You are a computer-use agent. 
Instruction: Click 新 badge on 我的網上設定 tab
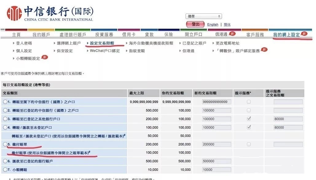coord(304,34)
